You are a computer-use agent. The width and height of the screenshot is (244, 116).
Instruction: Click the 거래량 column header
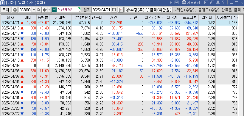pos(60,17)
